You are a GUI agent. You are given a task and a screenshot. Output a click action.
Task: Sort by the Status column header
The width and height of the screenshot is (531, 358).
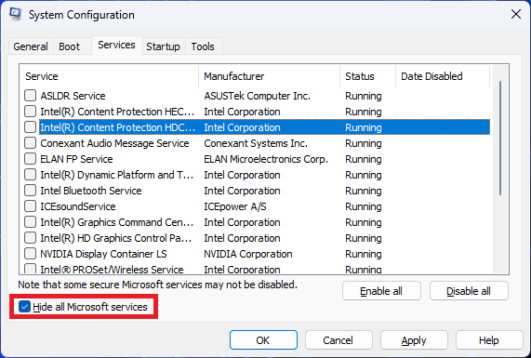[367, 76]
